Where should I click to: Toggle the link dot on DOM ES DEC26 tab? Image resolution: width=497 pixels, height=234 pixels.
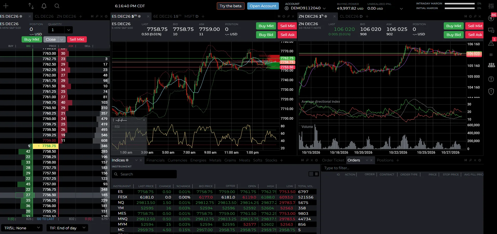click(21, 16)
